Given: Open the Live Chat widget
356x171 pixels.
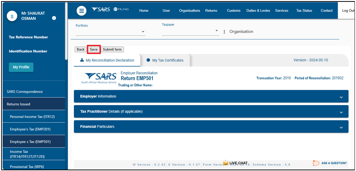Looking at the screenshot, I should [236, 163].
